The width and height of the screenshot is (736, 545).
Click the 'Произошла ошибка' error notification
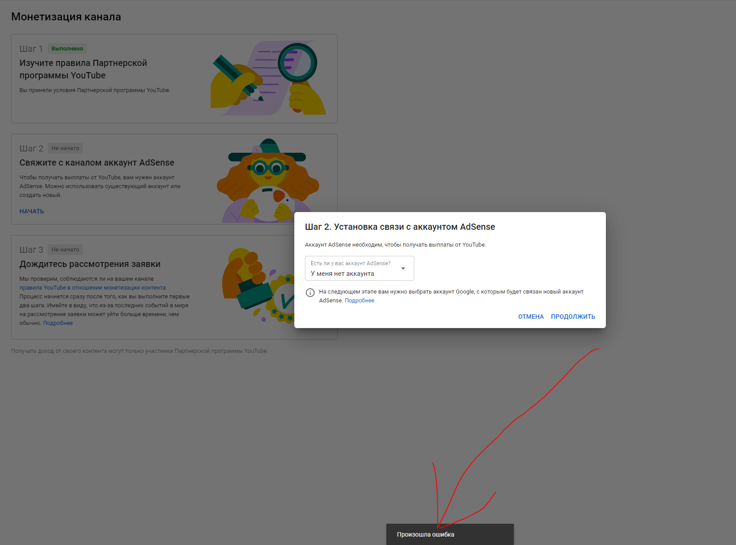click(x=450, y=534)
